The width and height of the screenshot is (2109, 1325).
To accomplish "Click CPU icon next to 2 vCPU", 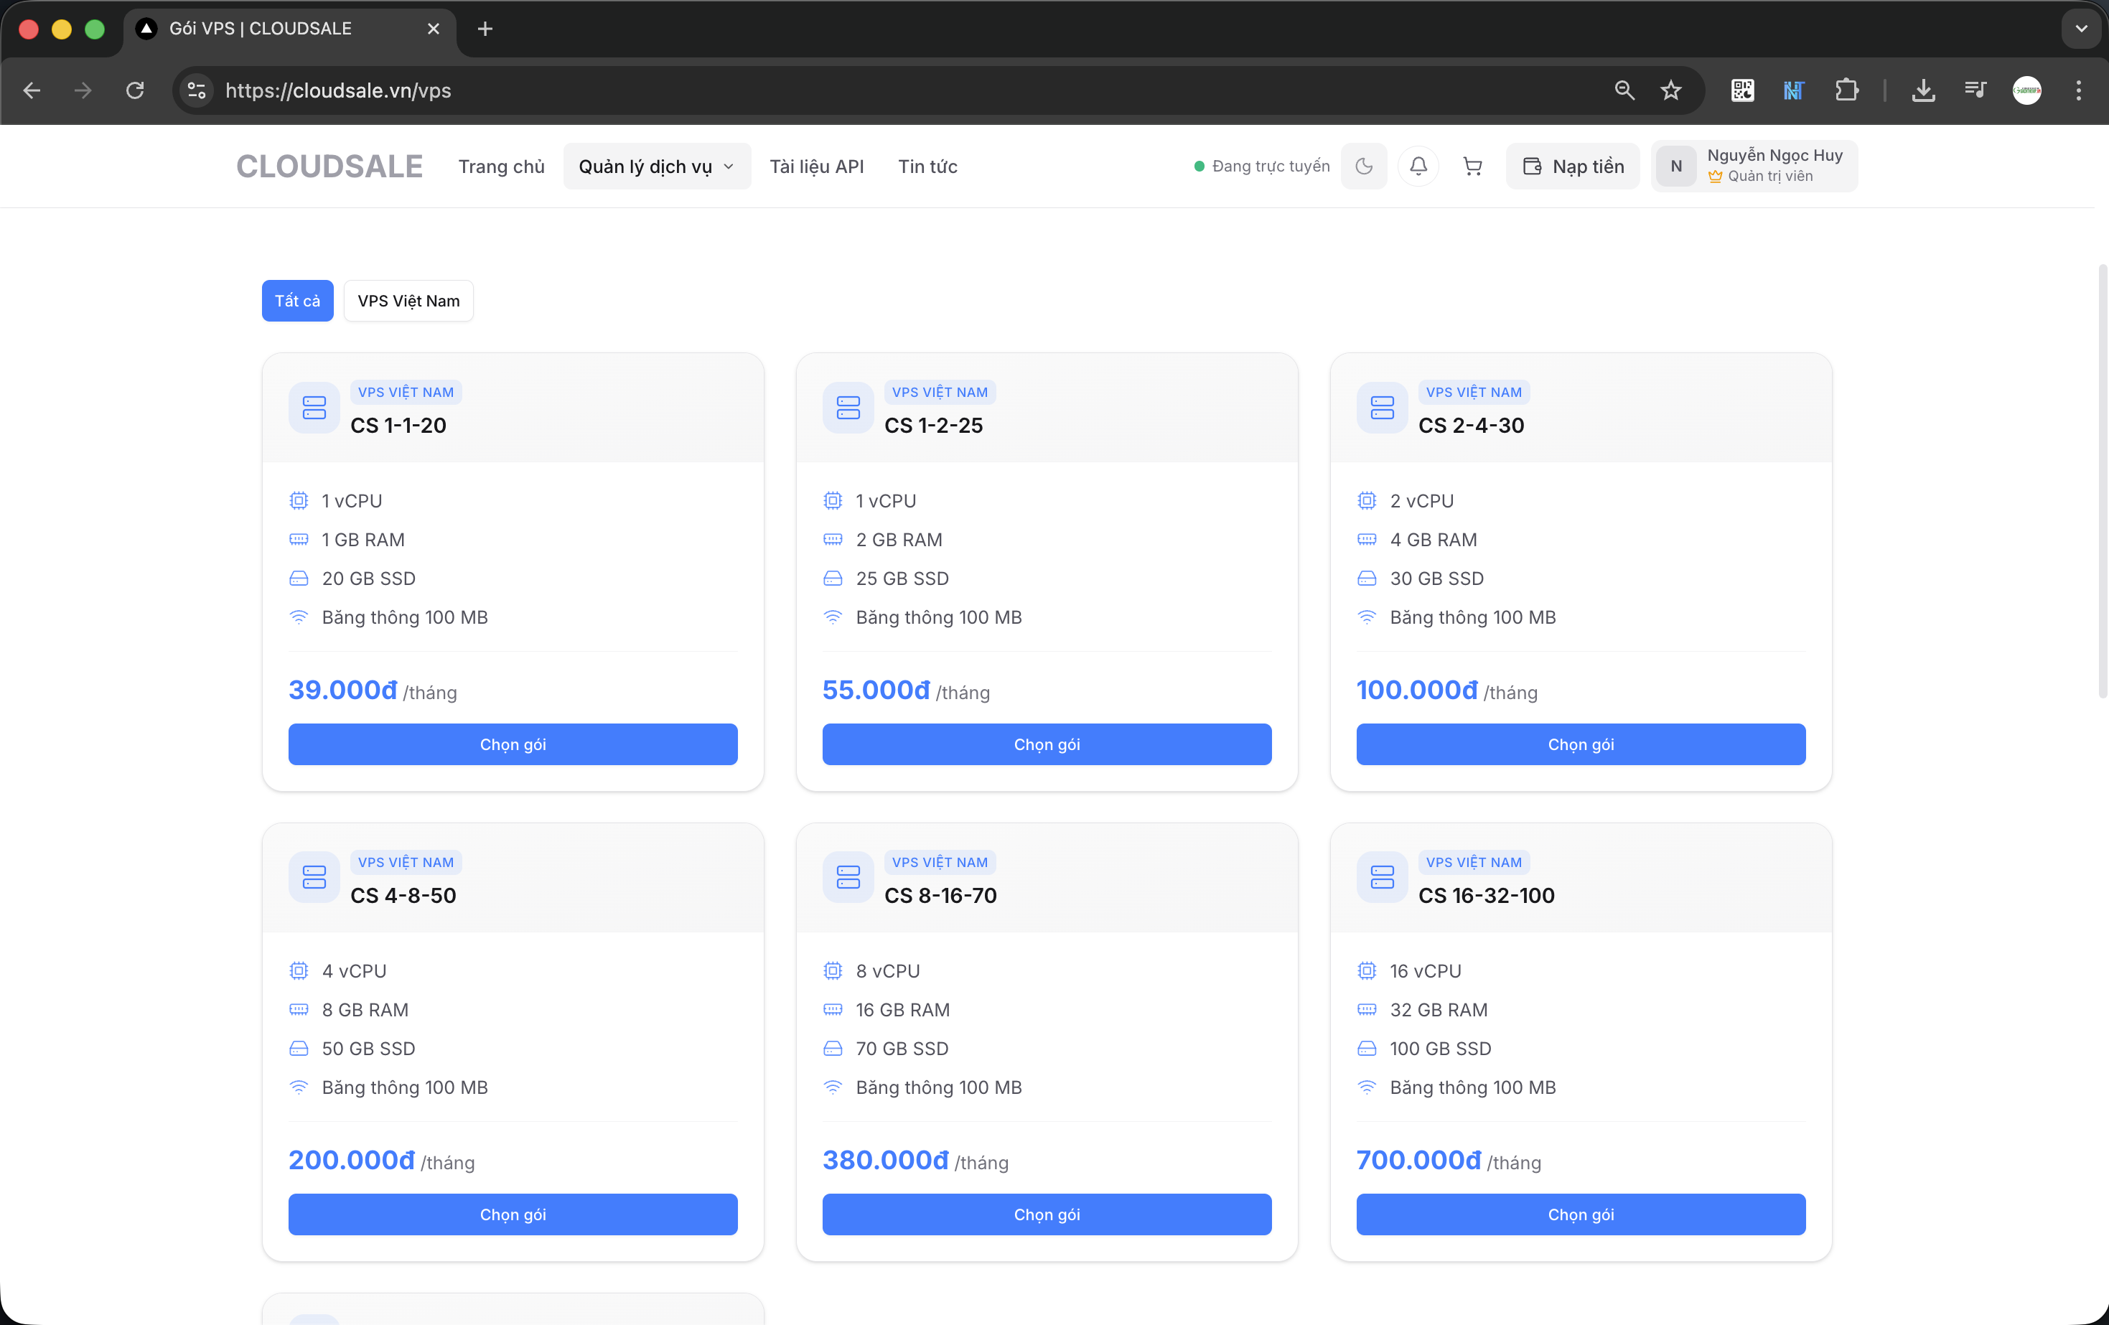I will coord(1366,501).
